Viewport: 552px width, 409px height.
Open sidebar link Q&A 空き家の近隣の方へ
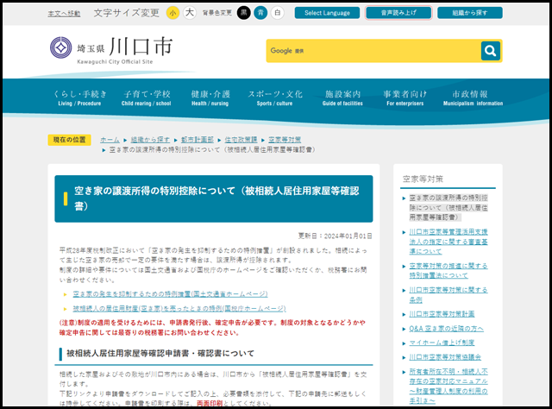447,329
